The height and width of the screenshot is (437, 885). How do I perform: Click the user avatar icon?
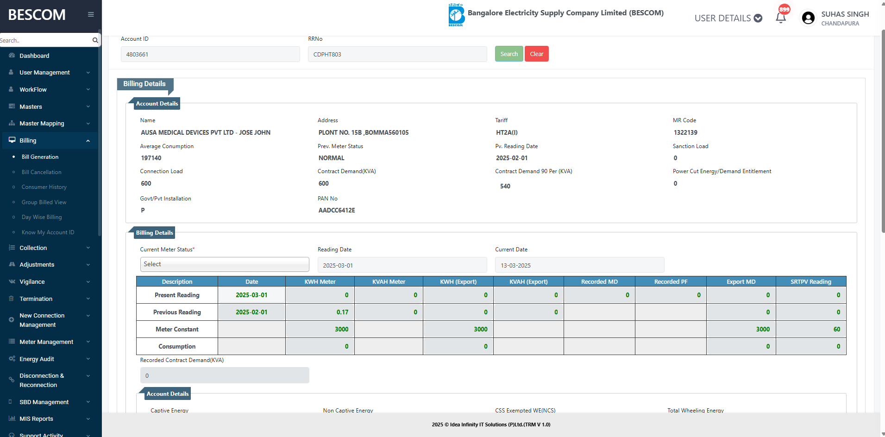(x=808, y=18)
